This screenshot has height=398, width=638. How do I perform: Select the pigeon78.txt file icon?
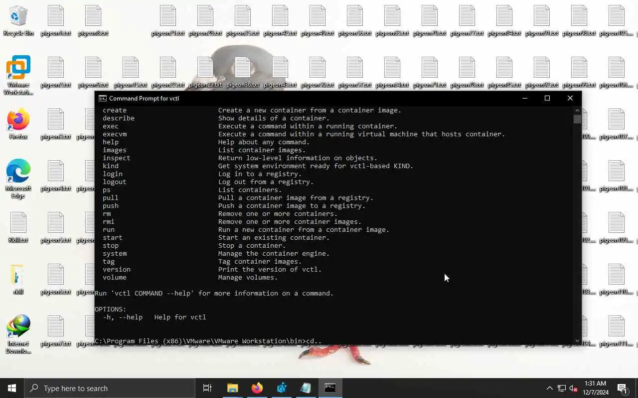(467, 73)
